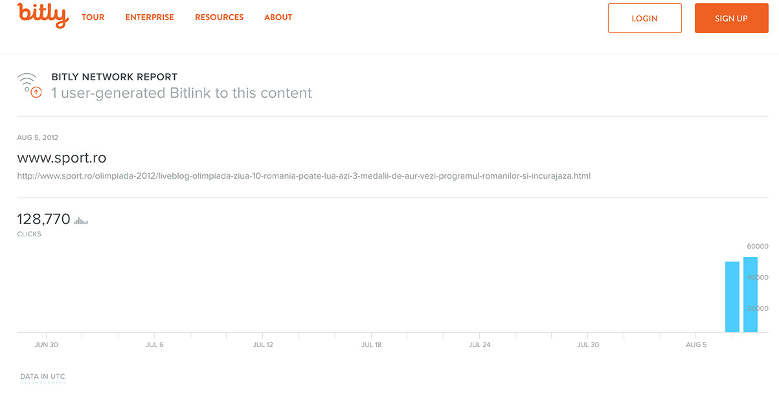The image size is (779, 393).
Task: Click the orange broadcast icon beside Bitly Network Report
Action: (27, 83)
